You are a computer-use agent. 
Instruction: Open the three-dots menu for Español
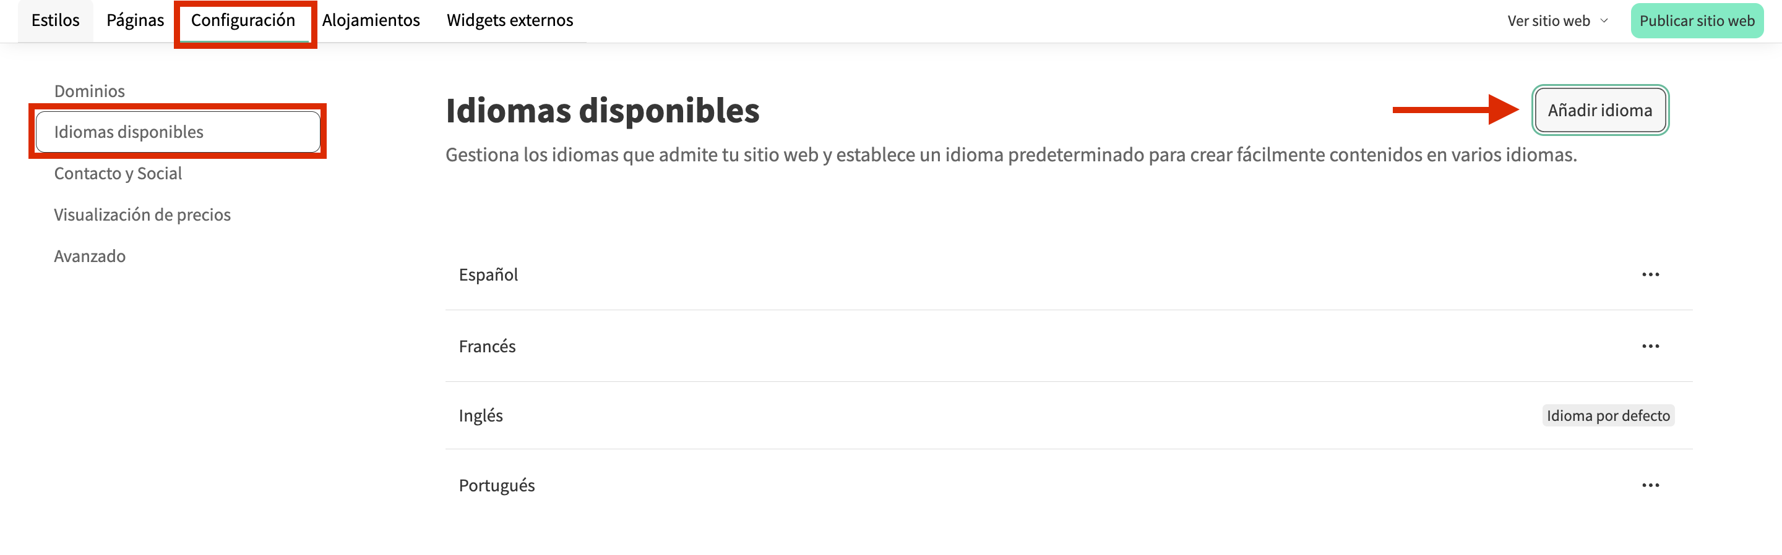pos(1650,274)
